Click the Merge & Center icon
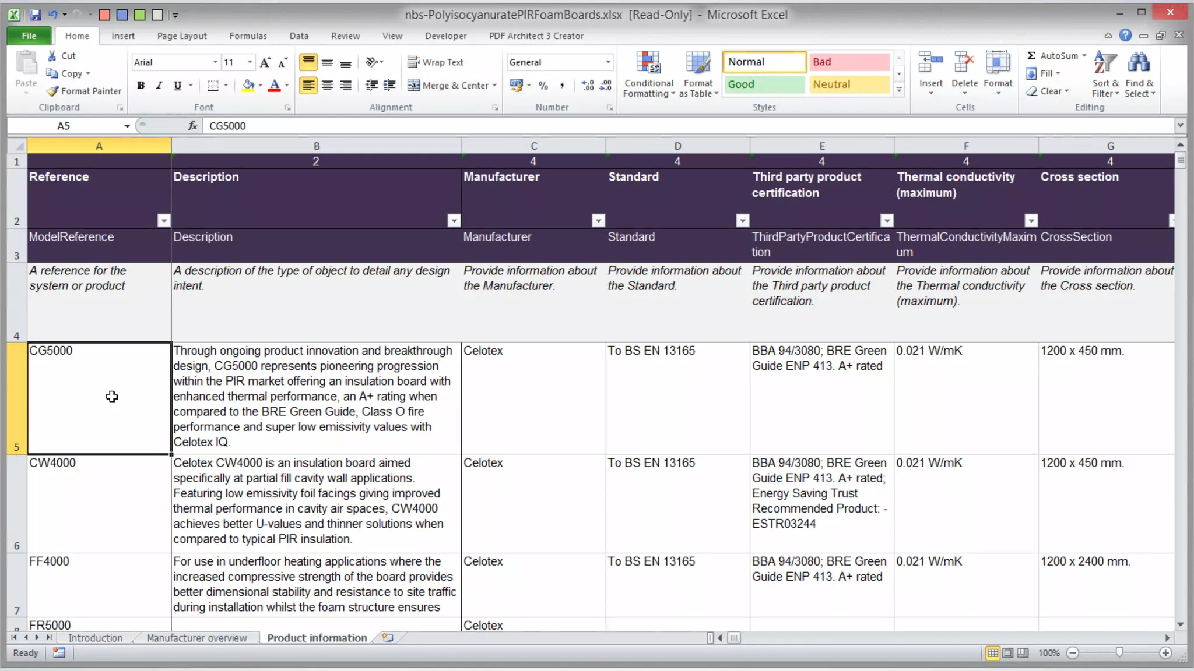 (413, 86)
